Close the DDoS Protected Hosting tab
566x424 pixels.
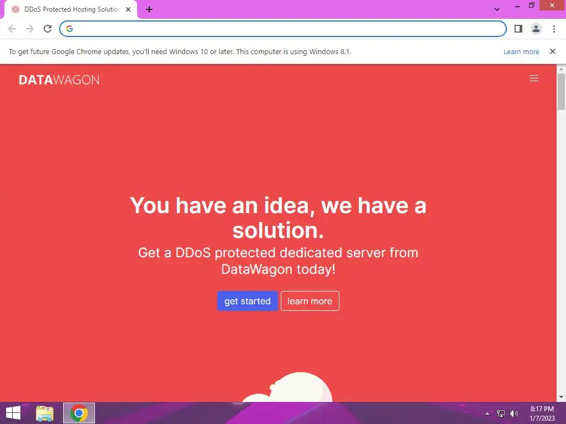(128, 10)
